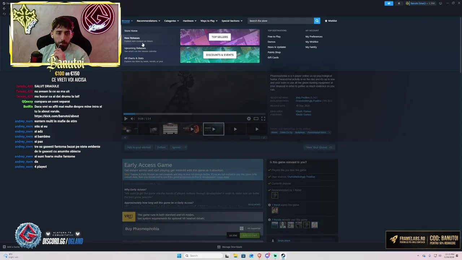
Task: Click the friend avatar who wants this game
Action: [x=275, y=210]
